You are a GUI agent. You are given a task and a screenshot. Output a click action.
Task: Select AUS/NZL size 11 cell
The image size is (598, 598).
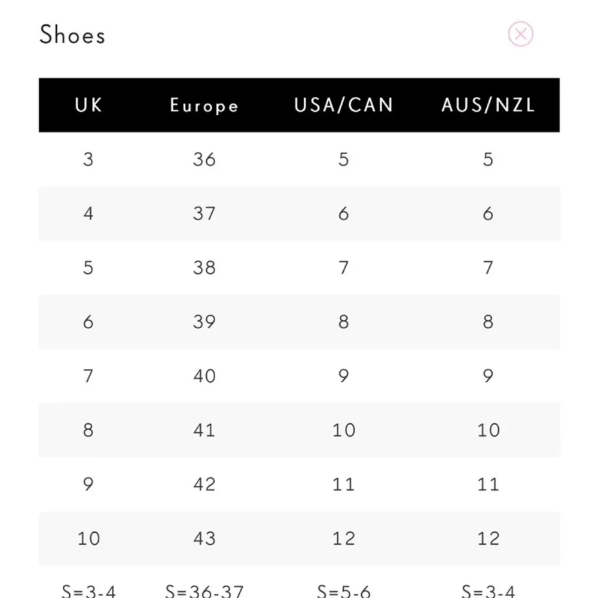coord(488,484)
